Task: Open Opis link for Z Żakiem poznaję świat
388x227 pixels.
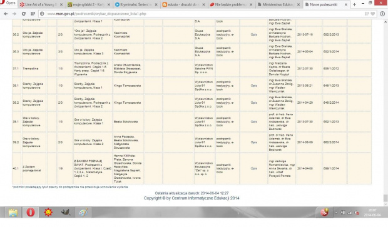Action: [x=253, y=168]
